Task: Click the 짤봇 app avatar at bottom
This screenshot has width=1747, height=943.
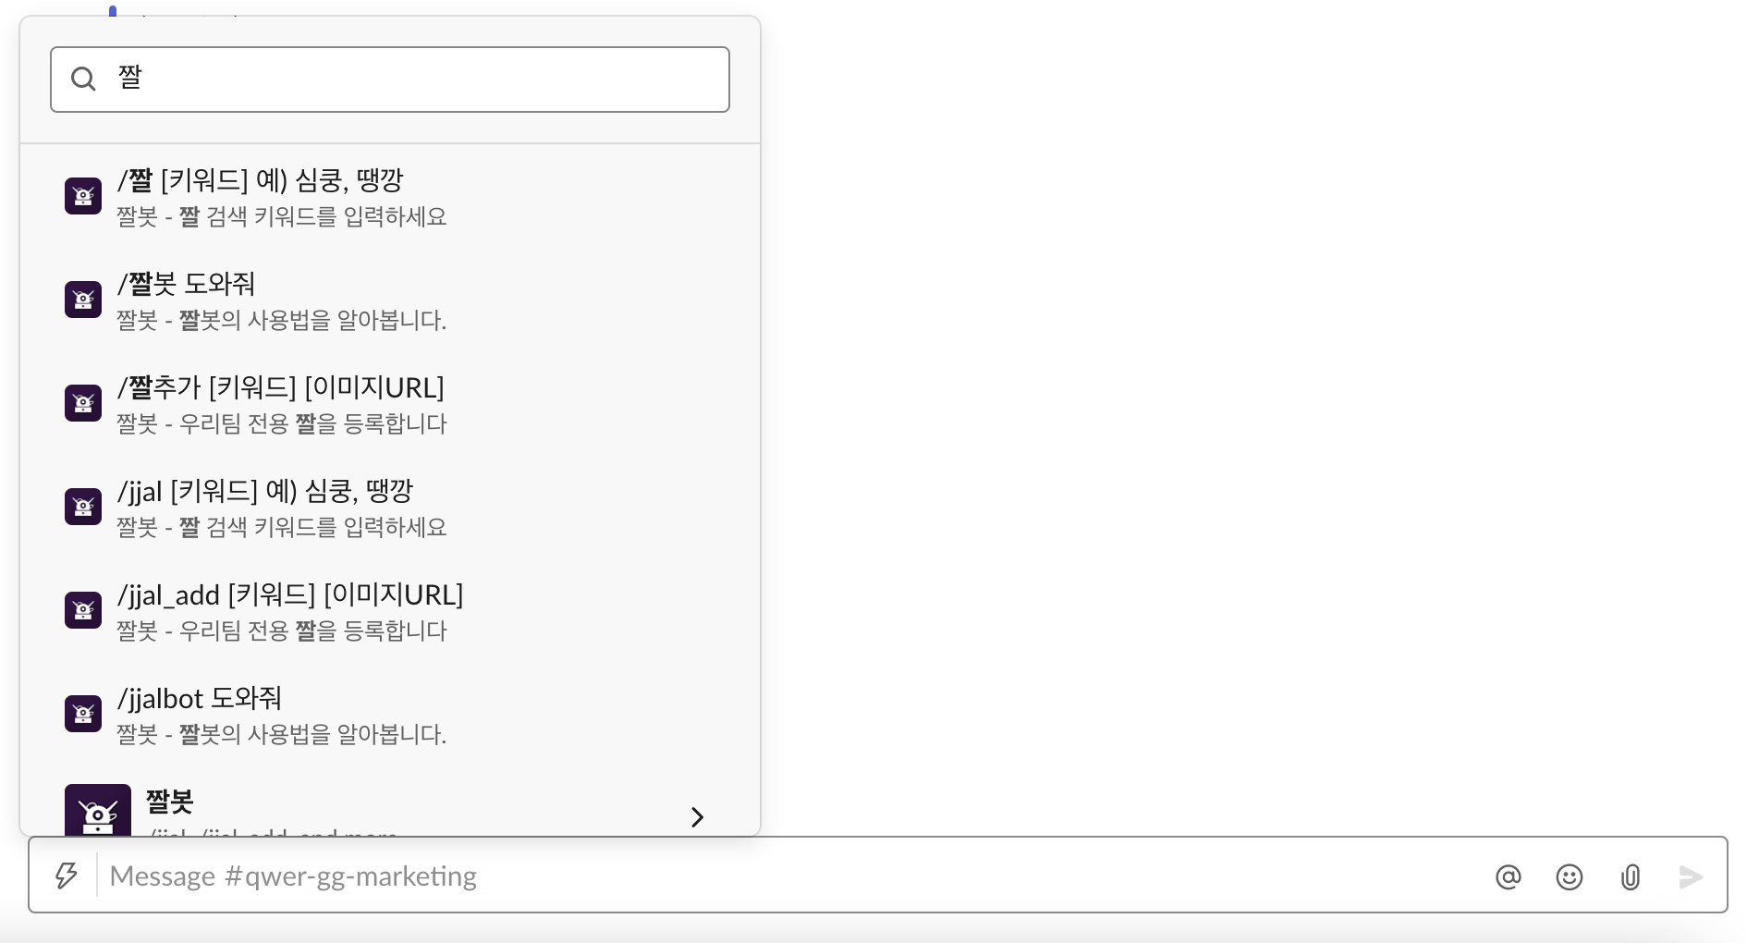Action: tap(98, 814)
